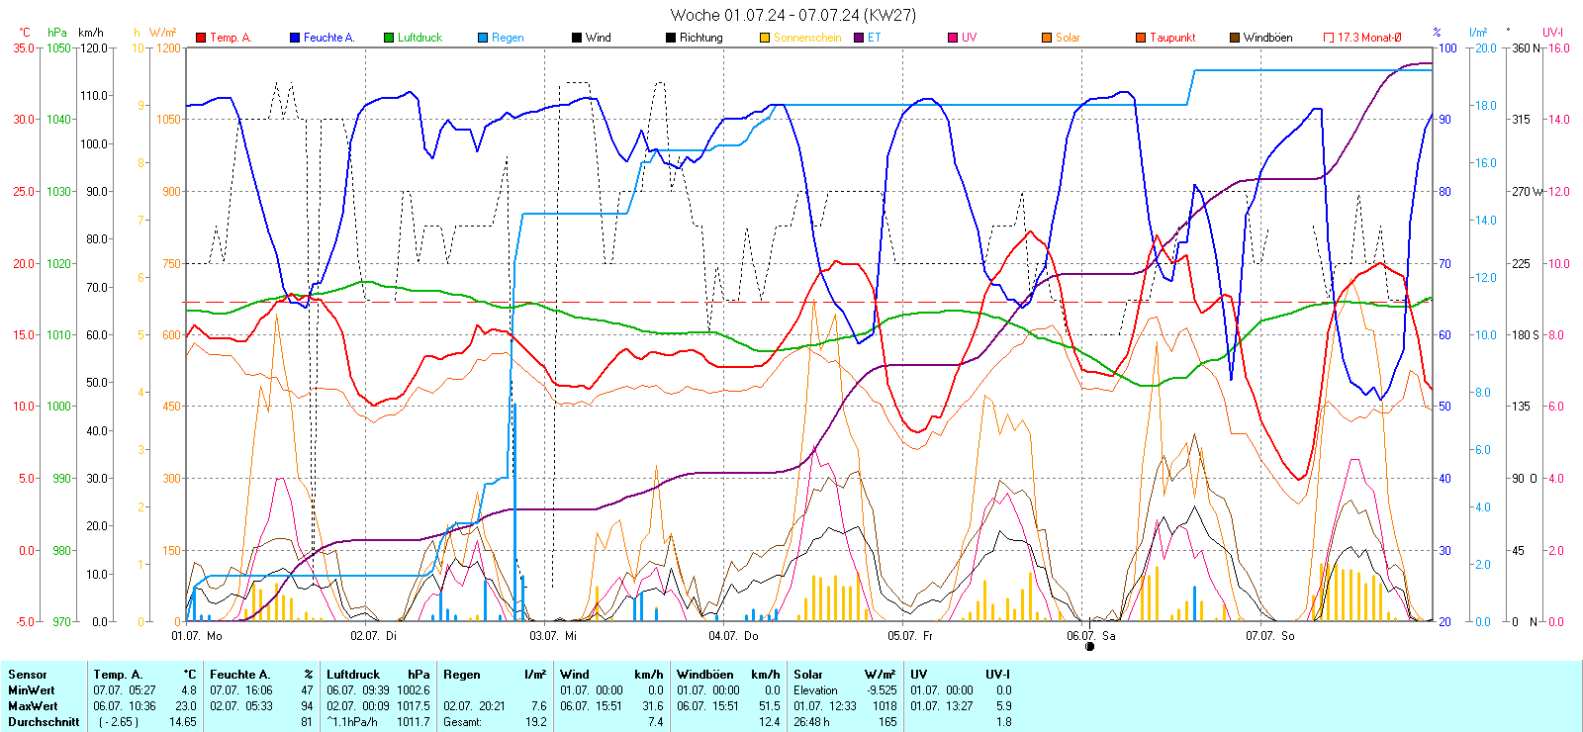Click the minimum temperature time '07.07. 05:27'

[125, 690]
